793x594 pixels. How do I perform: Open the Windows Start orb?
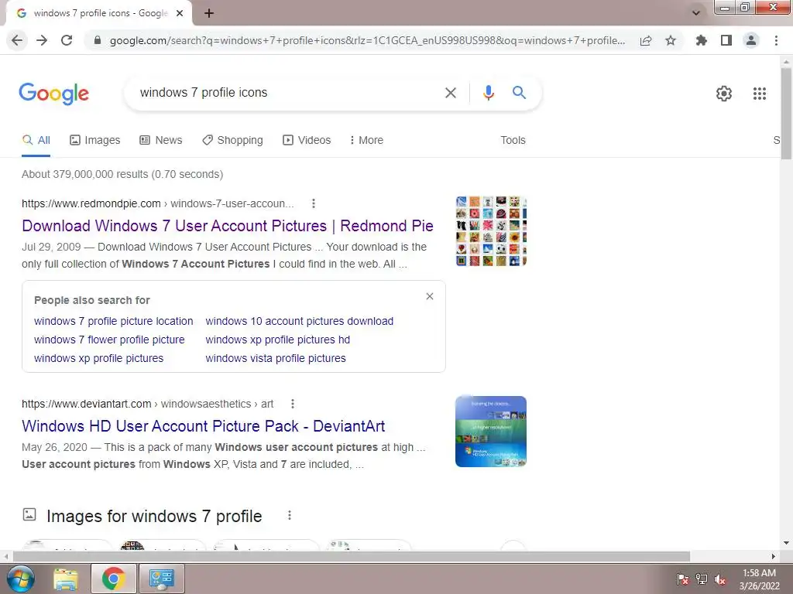coord(21,579)
